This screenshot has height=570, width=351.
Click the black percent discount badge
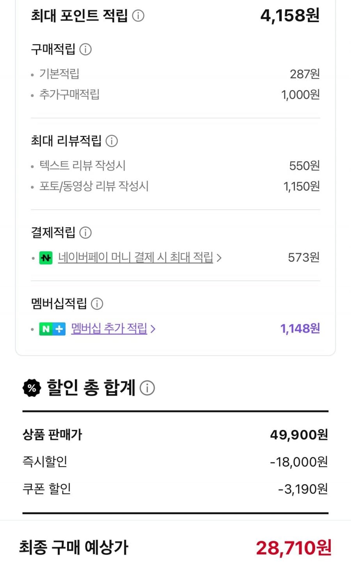[x=32, y=388]
